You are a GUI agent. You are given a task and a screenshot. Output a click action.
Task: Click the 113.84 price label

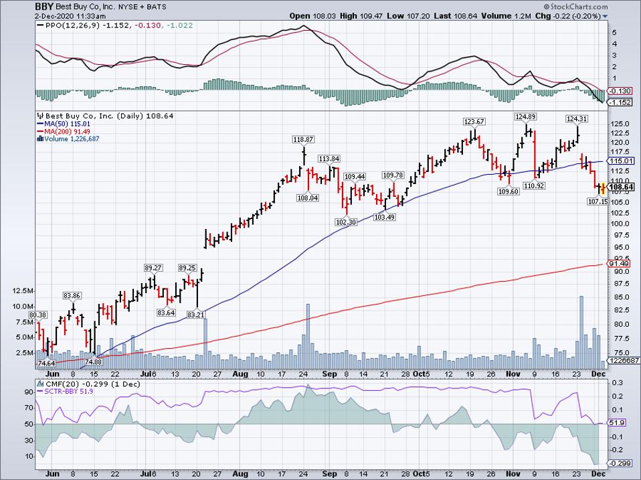pos(329,159)
